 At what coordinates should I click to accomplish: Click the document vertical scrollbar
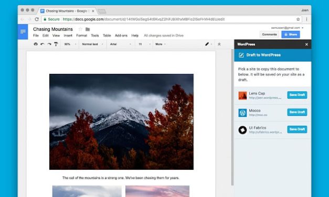click(x=232, y=117)
